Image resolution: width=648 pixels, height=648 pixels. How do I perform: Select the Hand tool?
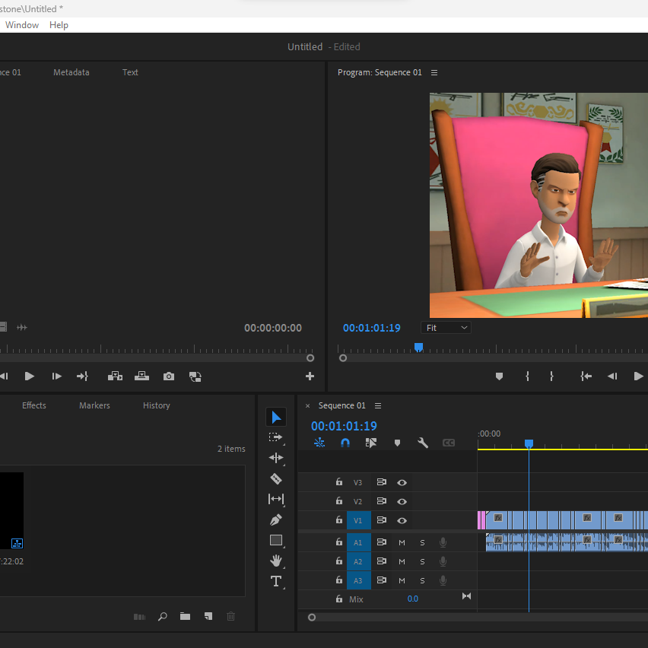click(276, 561)
